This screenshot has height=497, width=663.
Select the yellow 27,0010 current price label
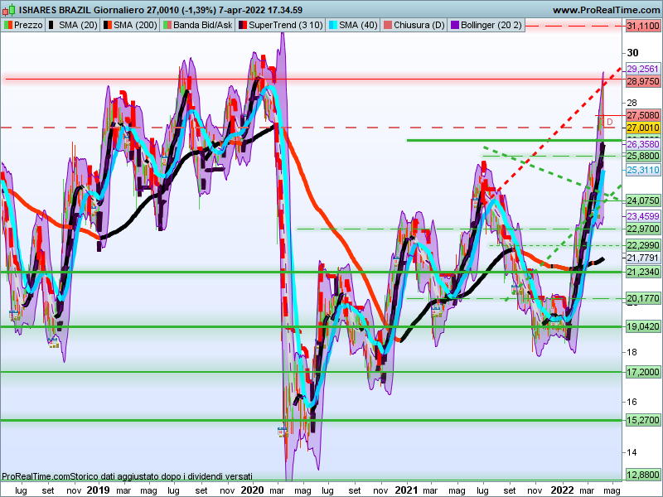click(643, 128)
